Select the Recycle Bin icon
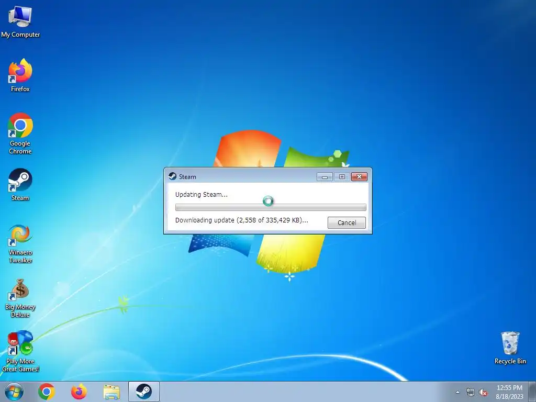536x402 pixels. (x=510, y=348)
